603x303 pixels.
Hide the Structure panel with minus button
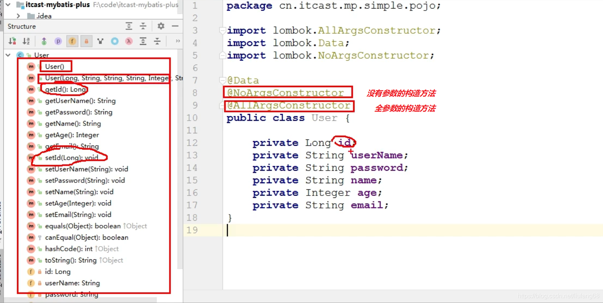175,26
